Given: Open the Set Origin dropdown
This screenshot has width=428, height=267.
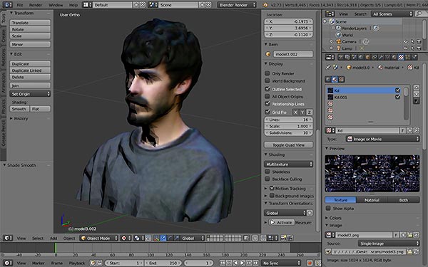Looking at the screenshot, I should tap(30, 94).
